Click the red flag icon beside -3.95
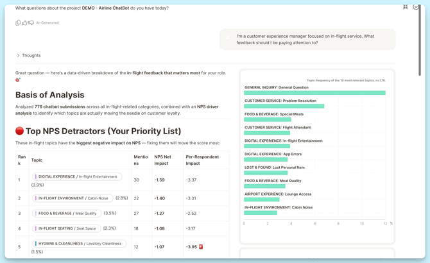This screenshot has width=430, height=263. pos(201,246)
